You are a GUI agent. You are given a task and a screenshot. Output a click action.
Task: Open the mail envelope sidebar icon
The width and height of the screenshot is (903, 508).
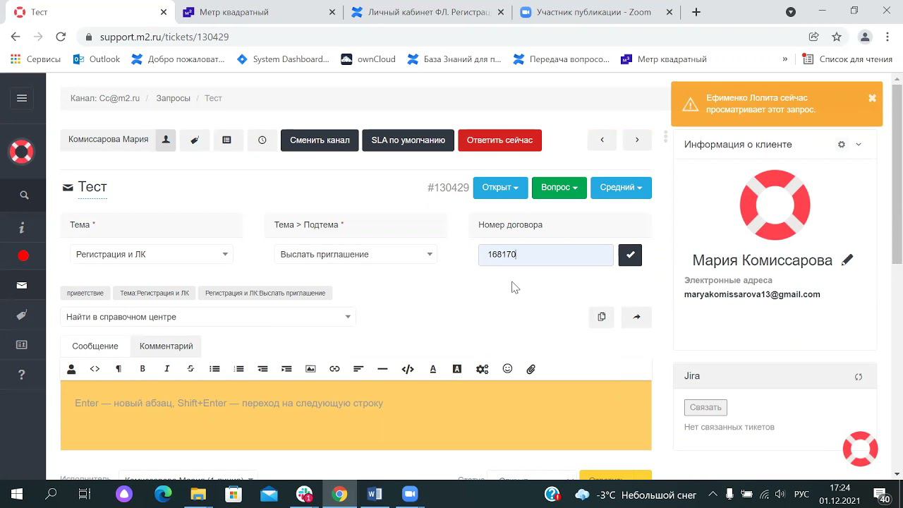click(22, 286)
